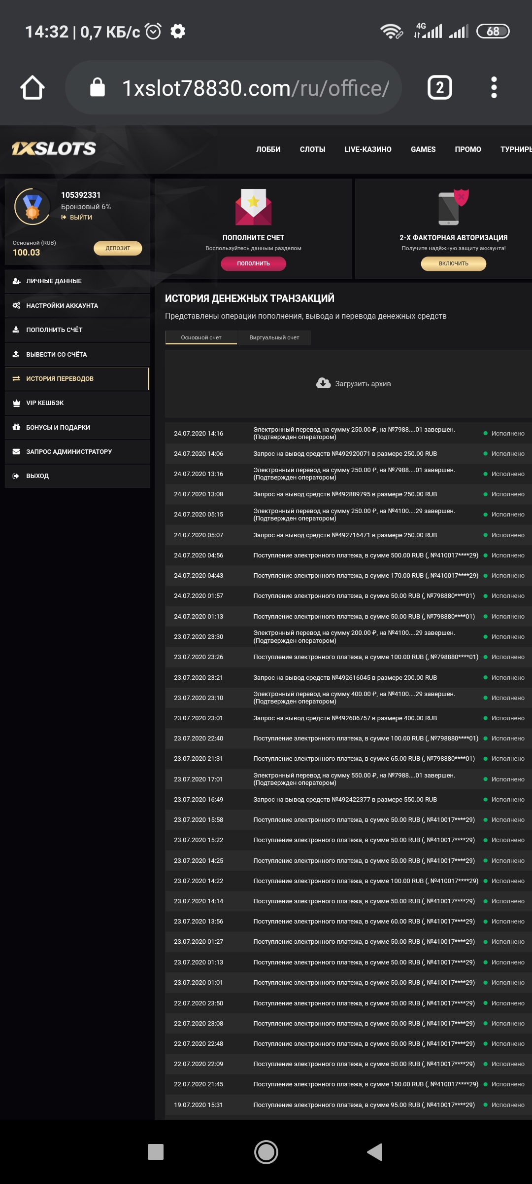Image resolution: width=532 pixels, height=1184 pixels.
Task: Open the СЛОТЫ menu item
Action: (x=312, y=149)
